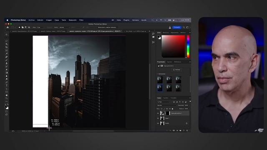
Task: Toggle lock transparent pixels
Action: 161,109
